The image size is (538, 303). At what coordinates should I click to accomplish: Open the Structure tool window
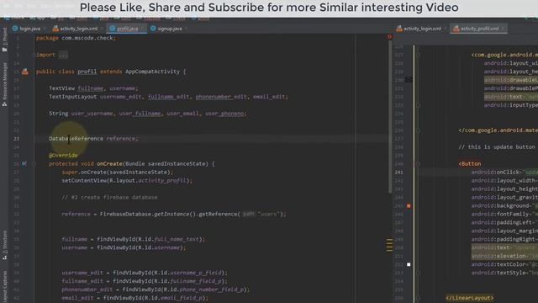[x=4, y=245]
